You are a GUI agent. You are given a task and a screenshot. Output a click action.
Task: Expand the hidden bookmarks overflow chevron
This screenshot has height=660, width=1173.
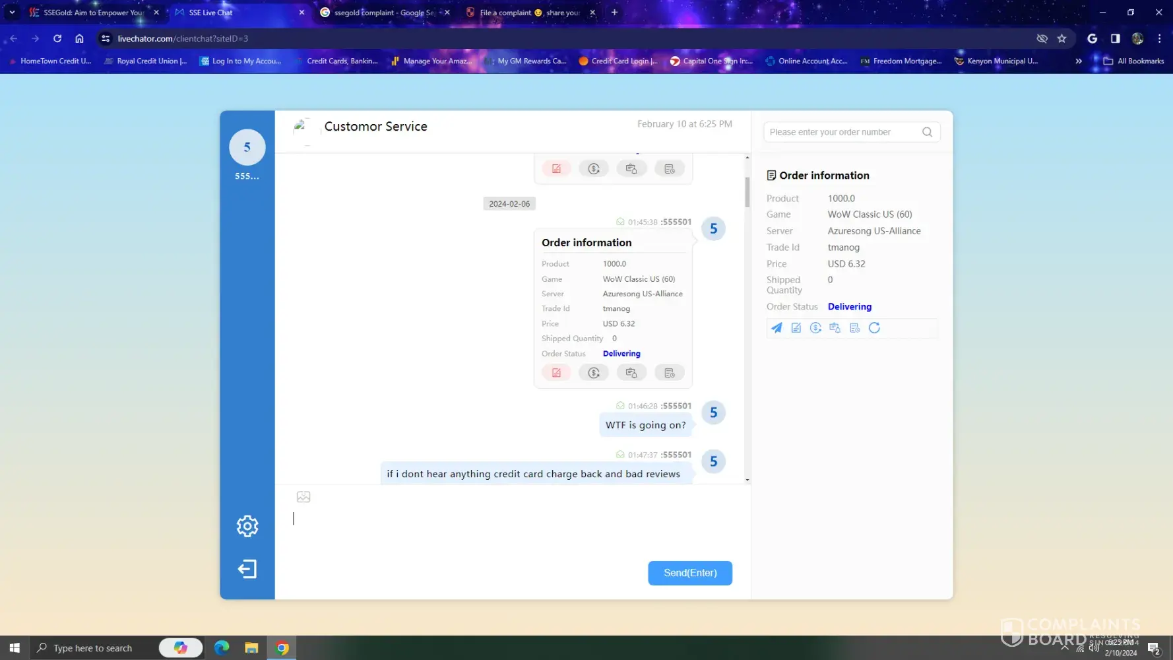click(x=1078, y=61)
